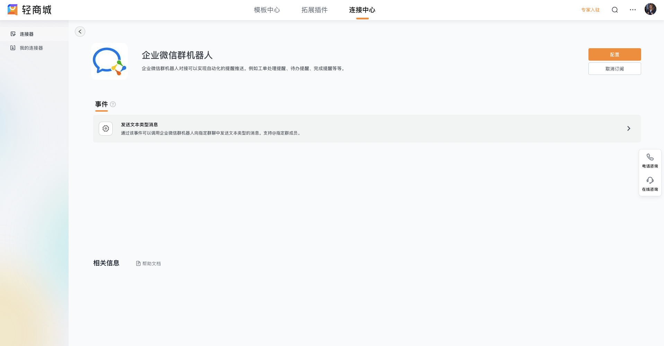The height and width of the screenshot is (346, 664).
Task: Select the 事件 tab heading
Action: [102, 104]
